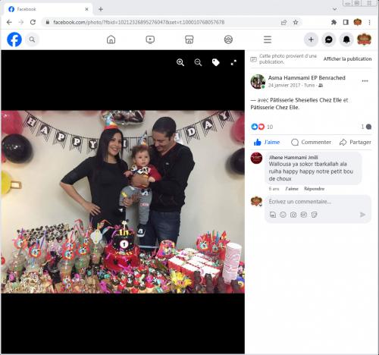
Task: Open the notifications bell
Action: [346, 39]
